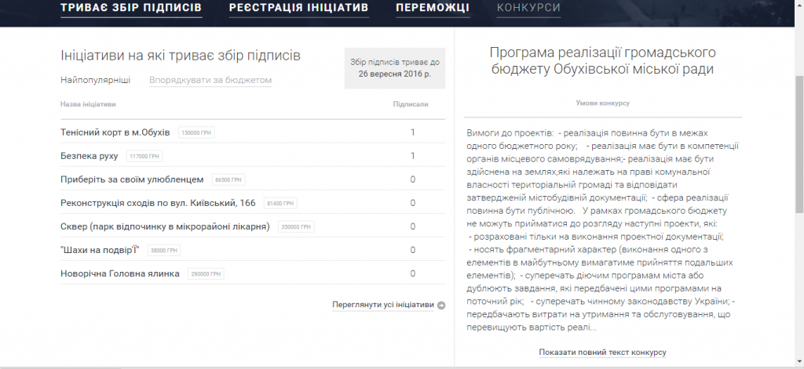
Task: Click signature count for 'Тенісний корт в м.Обухів'
Action: (412, 132)
